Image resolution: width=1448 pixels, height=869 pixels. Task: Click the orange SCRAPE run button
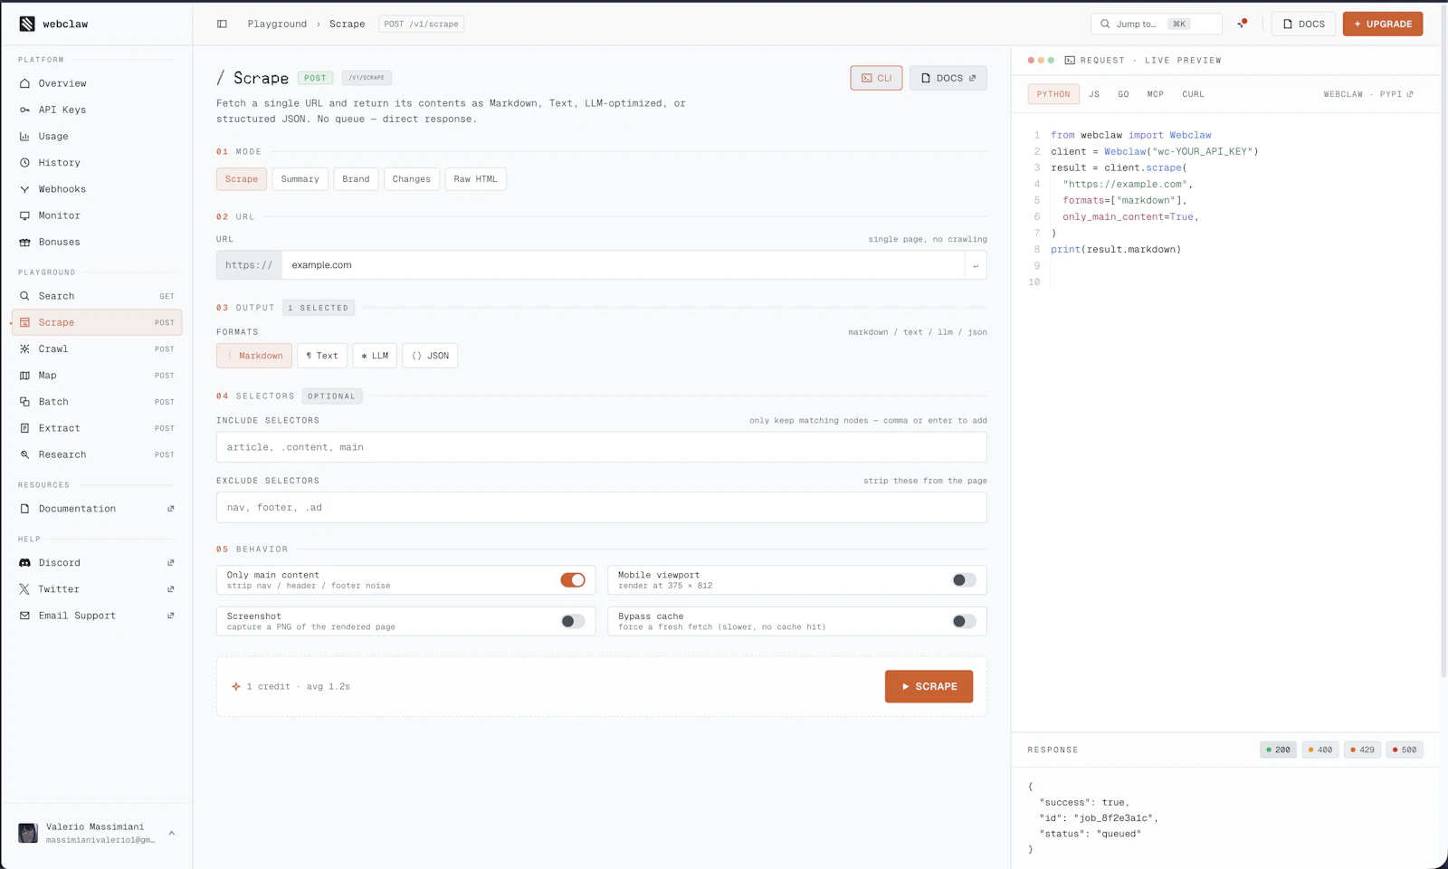(929, 686)
